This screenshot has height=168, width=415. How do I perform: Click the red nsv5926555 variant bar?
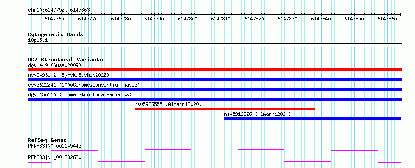[x=225, y=109]
